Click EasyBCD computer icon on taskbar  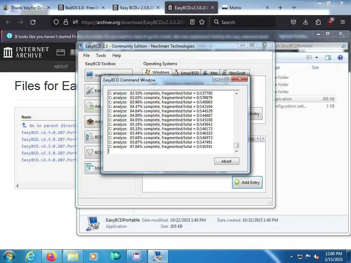coord(158,256)
